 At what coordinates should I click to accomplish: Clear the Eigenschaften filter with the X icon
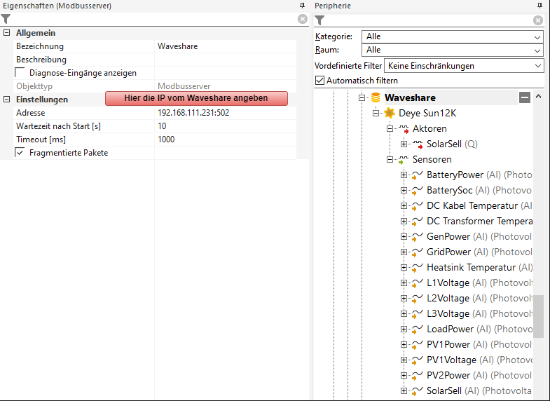tap(302, 20)
